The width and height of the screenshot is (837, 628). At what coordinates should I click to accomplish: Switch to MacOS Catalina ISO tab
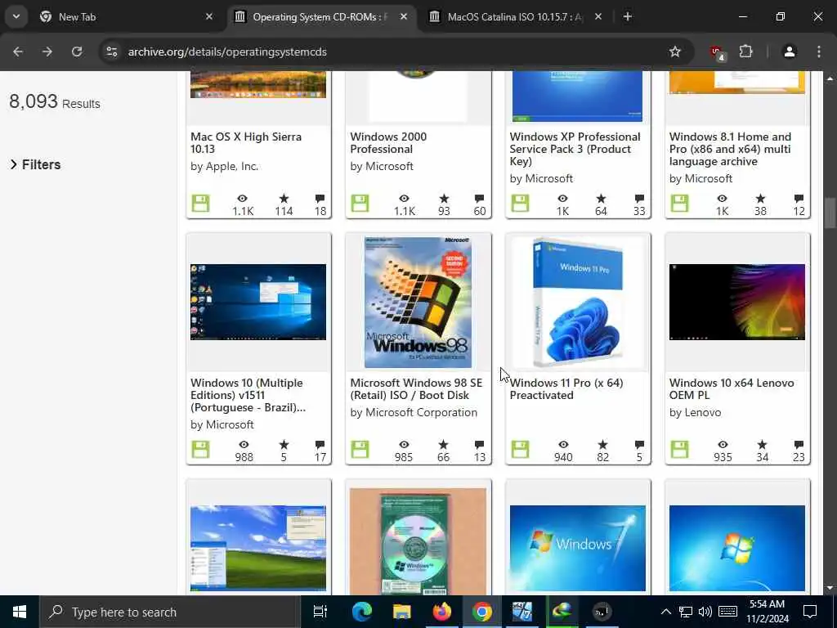click(x=517, y=16)
